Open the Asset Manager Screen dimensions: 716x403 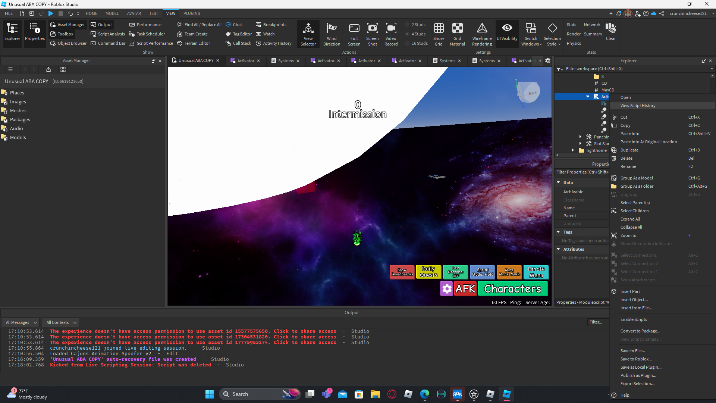tap(67, 25)
